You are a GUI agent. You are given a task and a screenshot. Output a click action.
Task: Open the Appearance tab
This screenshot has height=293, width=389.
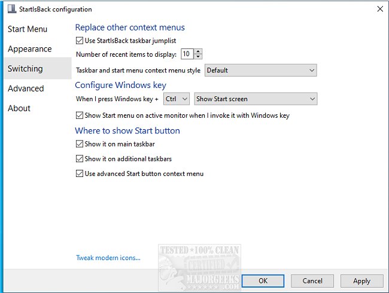[30, 49]
